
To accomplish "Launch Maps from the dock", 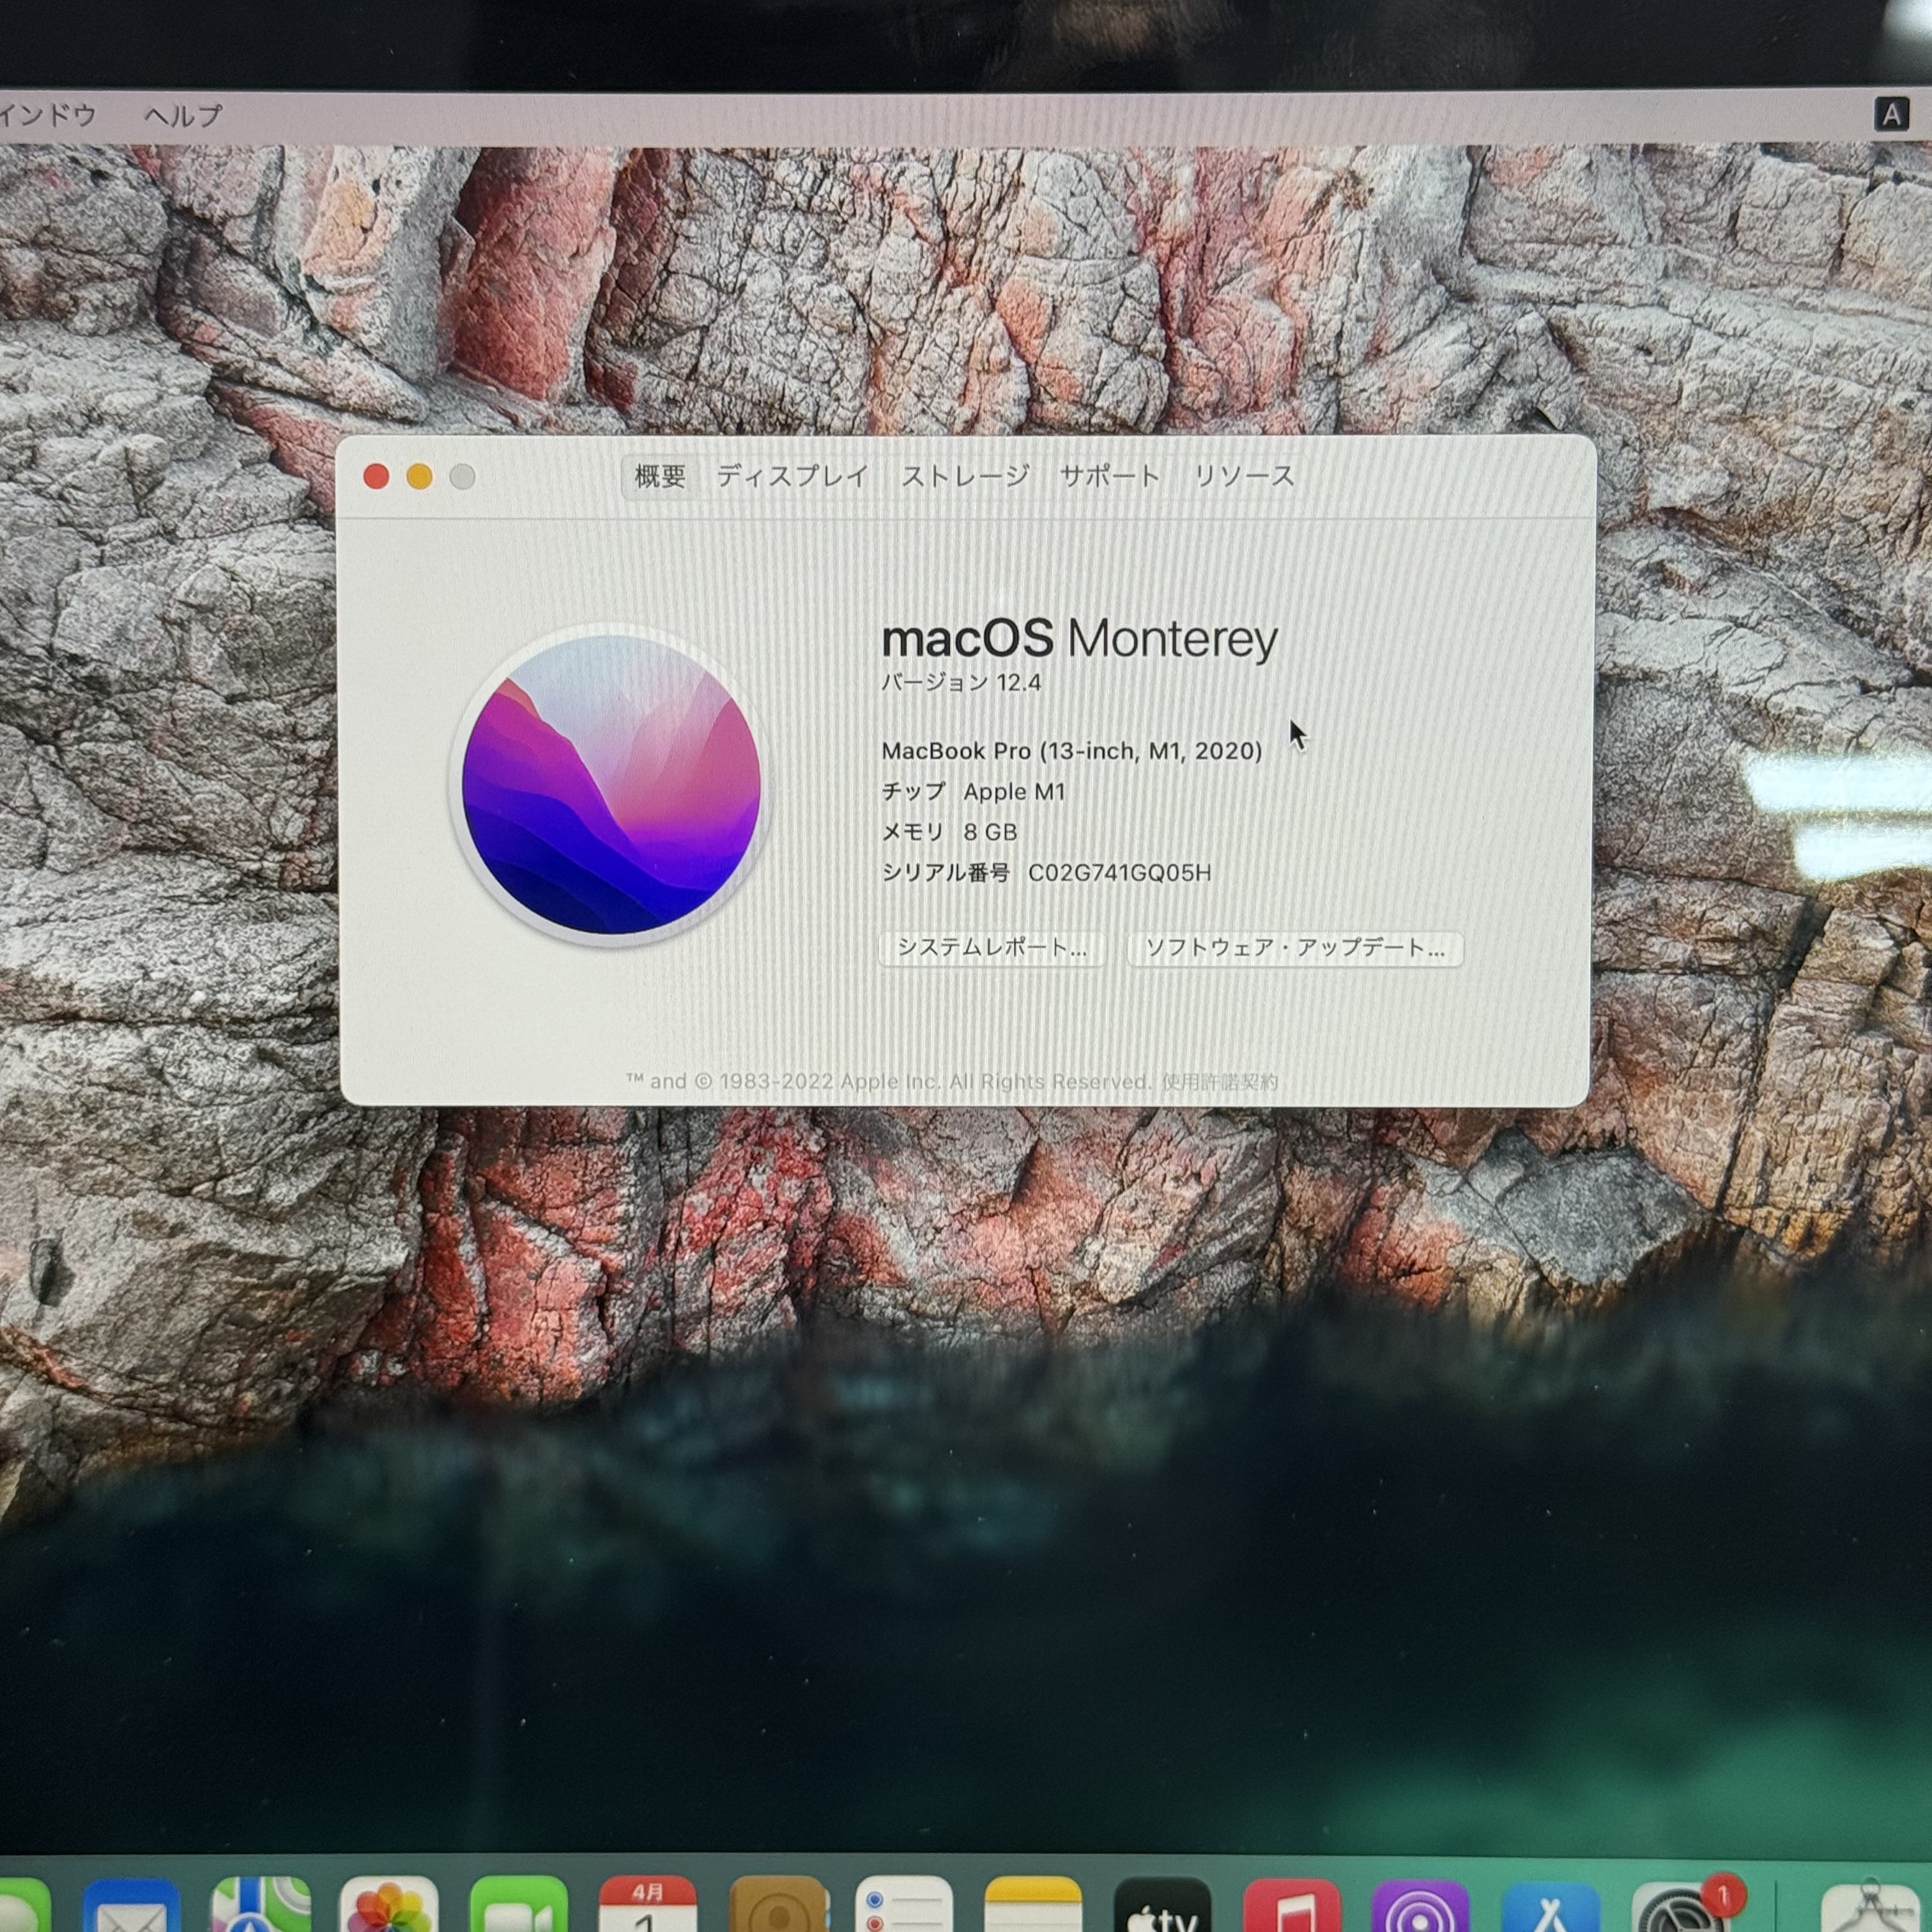I will [260, 1905].
